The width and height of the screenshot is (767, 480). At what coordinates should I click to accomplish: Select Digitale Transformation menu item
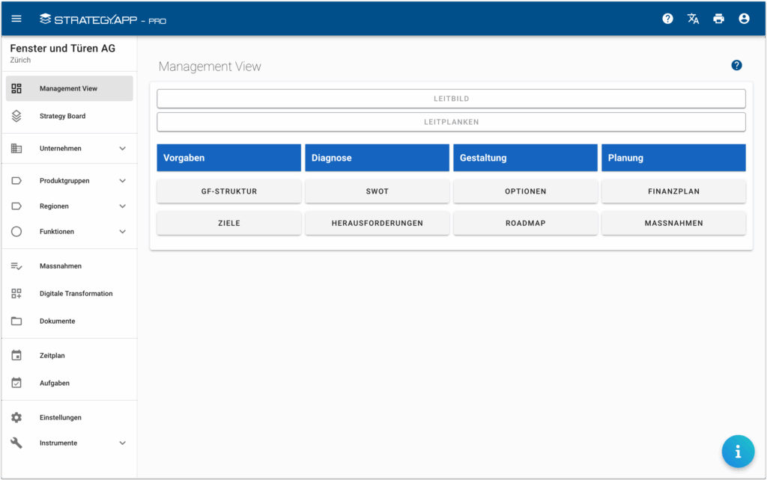(76, 294)
